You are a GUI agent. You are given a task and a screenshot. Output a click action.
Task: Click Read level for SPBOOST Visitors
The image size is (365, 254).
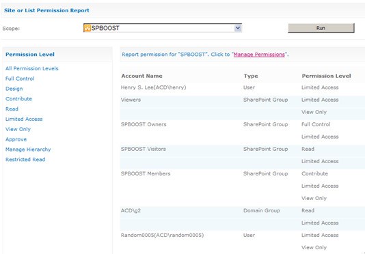tap(308, 149)
